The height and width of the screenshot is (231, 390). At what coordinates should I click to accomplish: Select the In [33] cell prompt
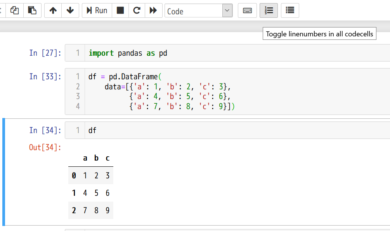point(45,77)
